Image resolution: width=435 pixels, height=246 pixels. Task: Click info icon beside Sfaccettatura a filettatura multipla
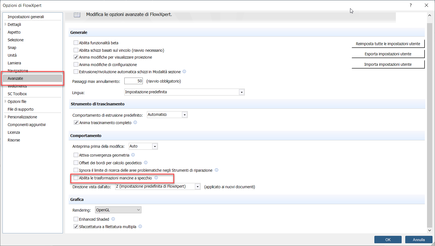(140, 226)
